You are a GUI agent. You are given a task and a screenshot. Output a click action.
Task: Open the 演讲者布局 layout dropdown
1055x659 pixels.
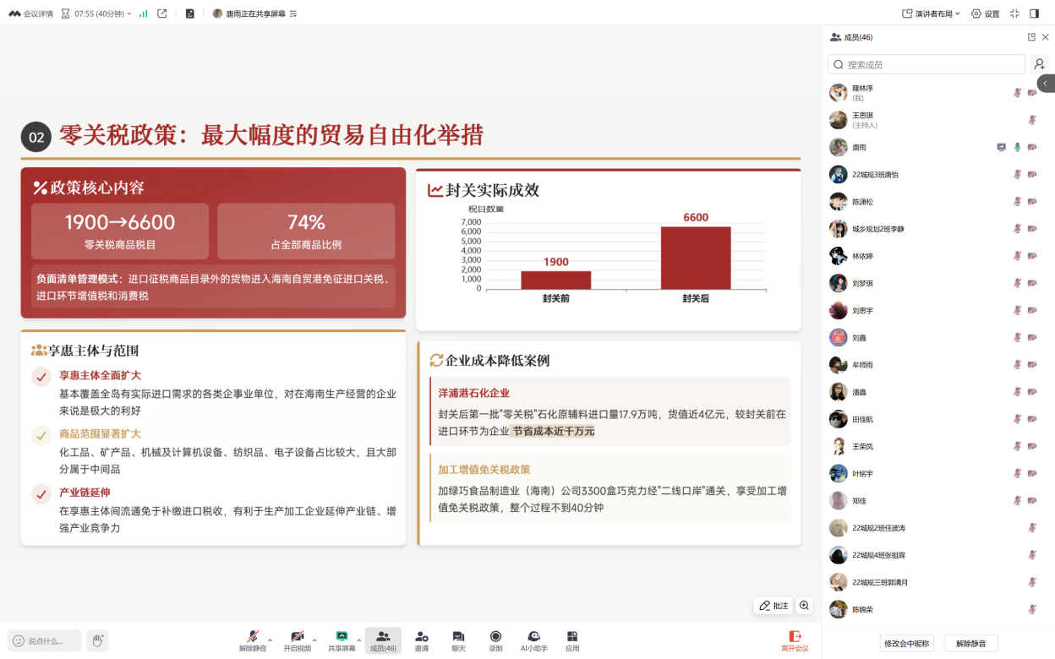pos(931,14)
